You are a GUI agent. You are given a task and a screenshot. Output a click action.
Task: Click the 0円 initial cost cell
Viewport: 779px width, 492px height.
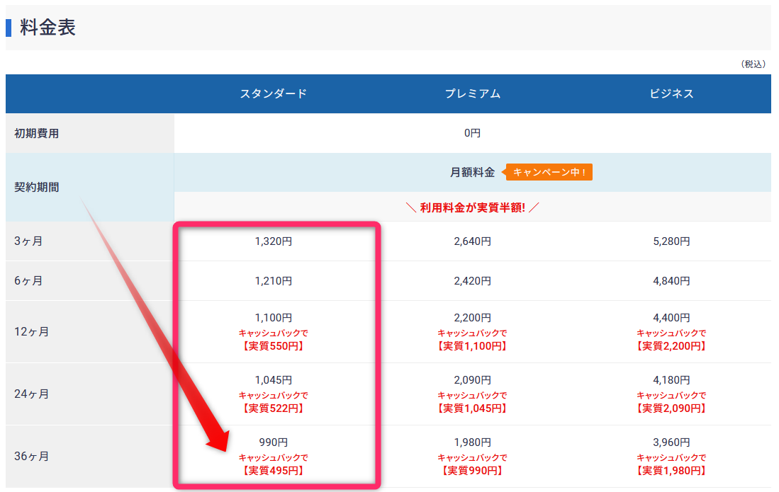[x=472, y=132]
